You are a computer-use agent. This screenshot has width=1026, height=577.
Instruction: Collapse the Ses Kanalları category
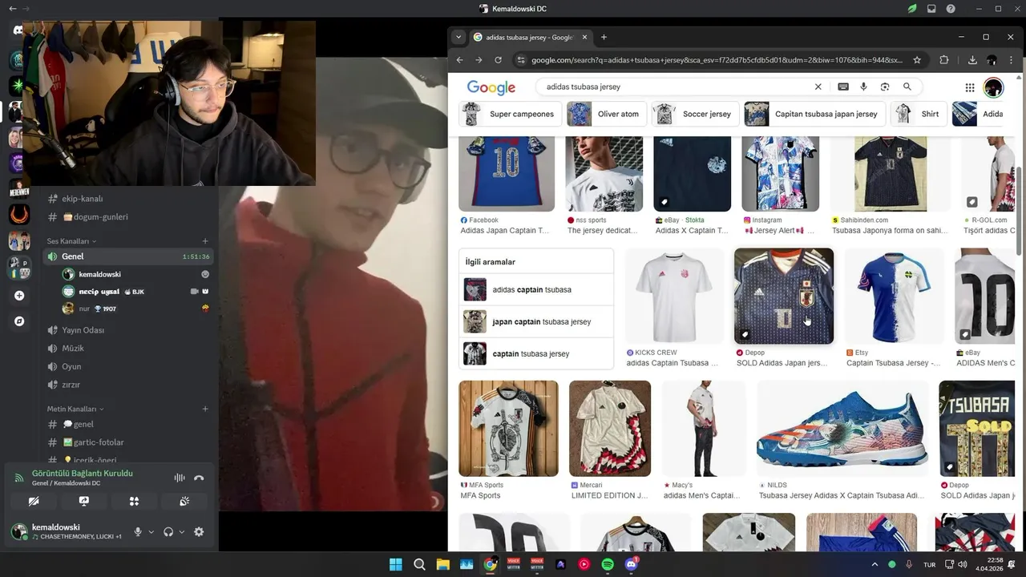(71, 241)
